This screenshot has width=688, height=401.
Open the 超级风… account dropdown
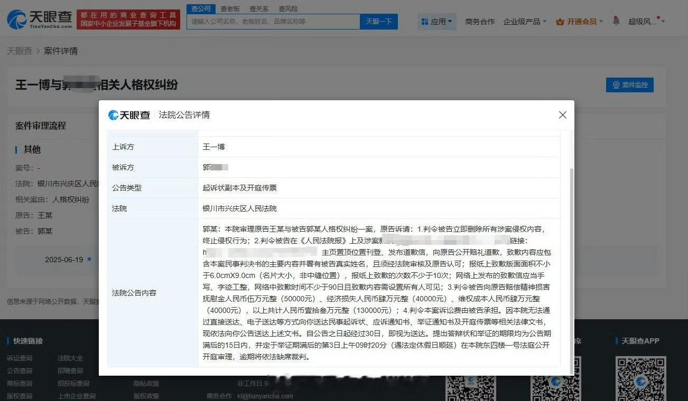coord(646,22)
